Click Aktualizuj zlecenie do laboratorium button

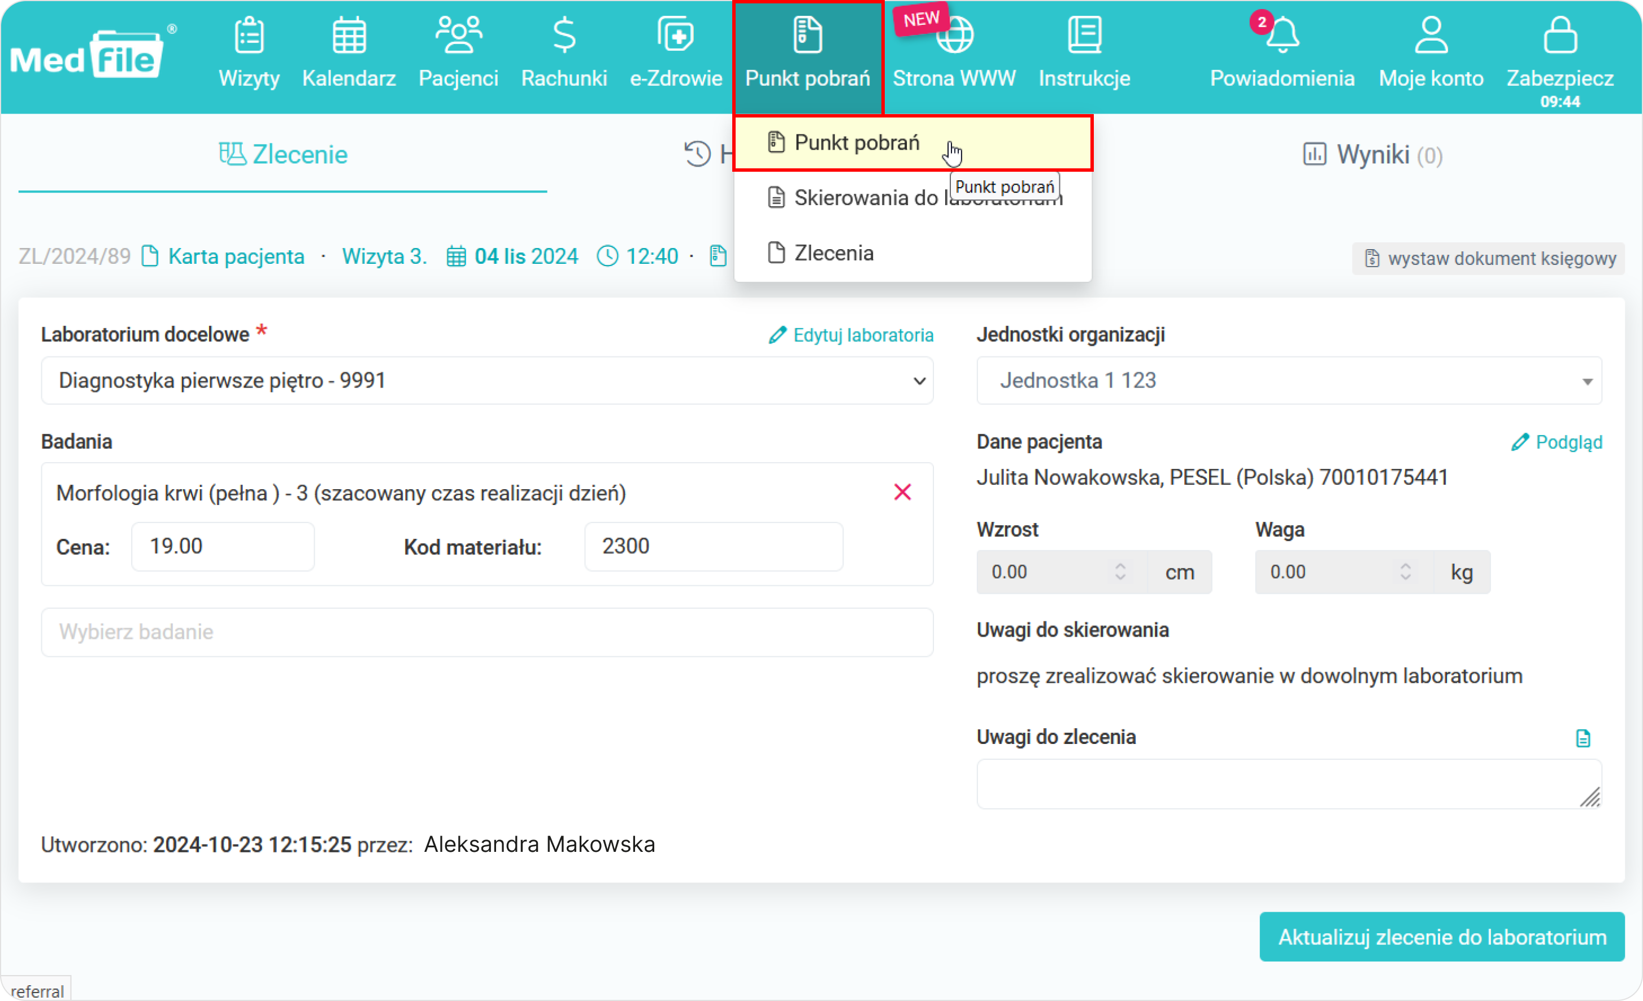1442,938
